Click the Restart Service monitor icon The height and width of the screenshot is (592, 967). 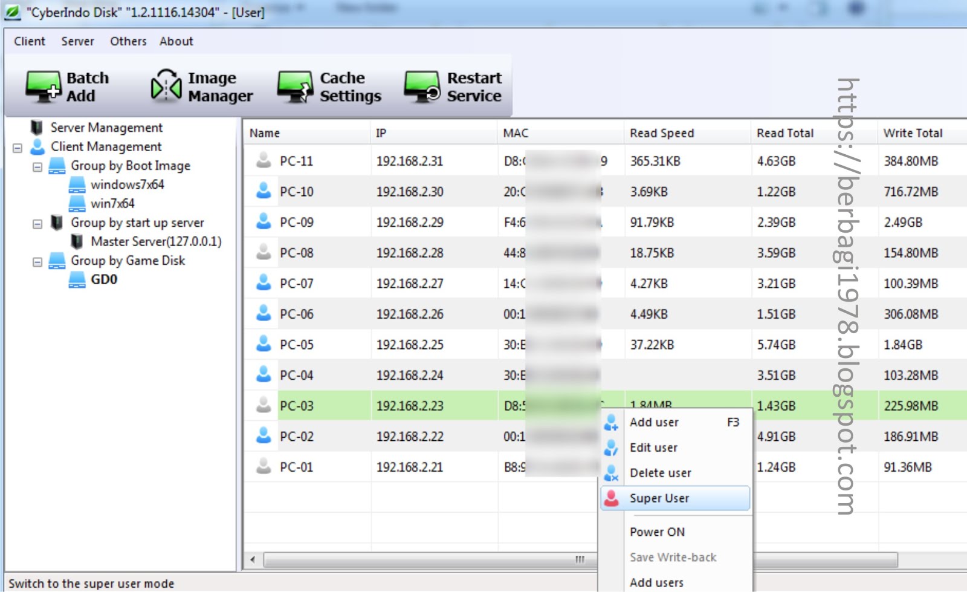point(422,86)
